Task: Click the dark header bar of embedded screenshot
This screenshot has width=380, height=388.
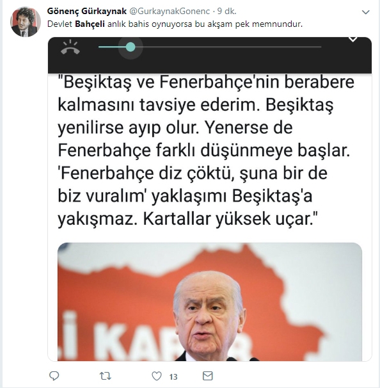Action: pos(210,55)
